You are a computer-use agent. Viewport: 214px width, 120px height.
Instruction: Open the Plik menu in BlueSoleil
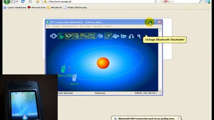click(x=48, y=26)
